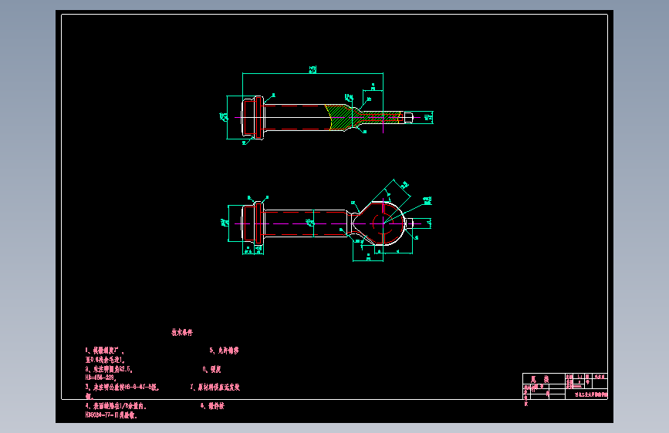This screenshot has height=433, width=669.
Task: Select technical note numbered 8
Action: (212, 406)
